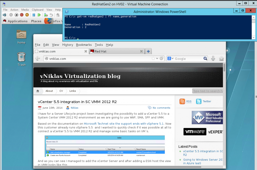Open the No comments link
The image size is (257, 170).
161,108
